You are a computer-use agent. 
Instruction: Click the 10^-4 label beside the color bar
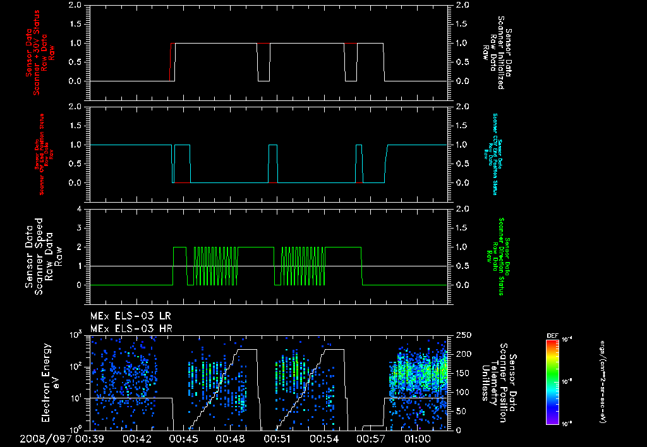pos(567,340)
